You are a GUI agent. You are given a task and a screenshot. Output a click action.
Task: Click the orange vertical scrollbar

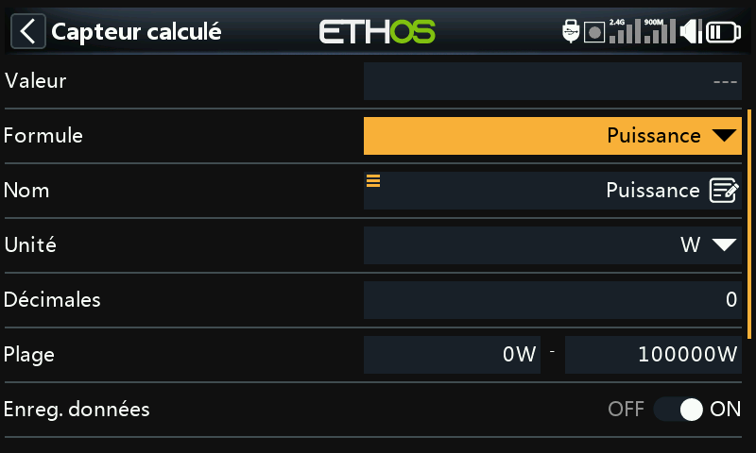749,224
